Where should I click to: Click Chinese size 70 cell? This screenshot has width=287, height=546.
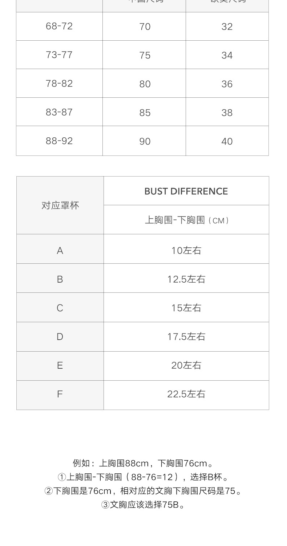point(145,27)
